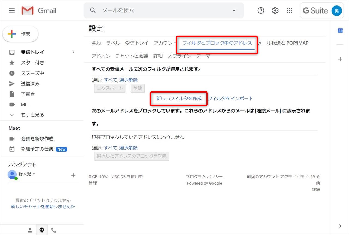Click 選択解除 in blocked addresses section
The height and width of the screenshot is (235, 349).
coord(128,148)
